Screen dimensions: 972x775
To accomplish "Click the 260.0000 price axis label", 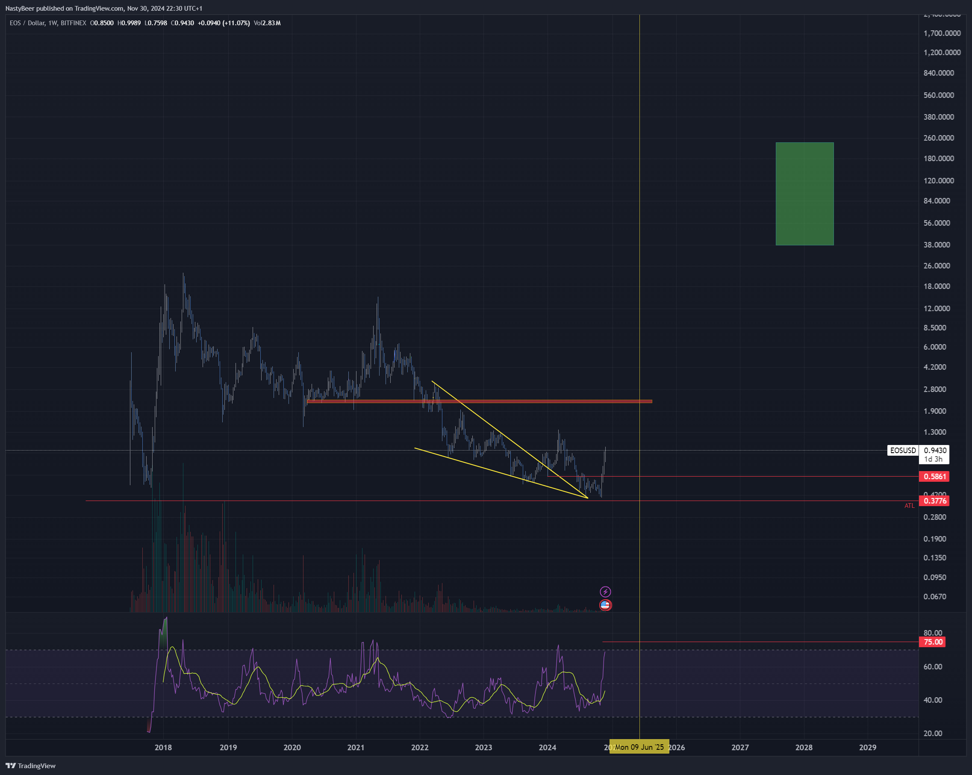I will pyautogui.click(x=939, y=138).
